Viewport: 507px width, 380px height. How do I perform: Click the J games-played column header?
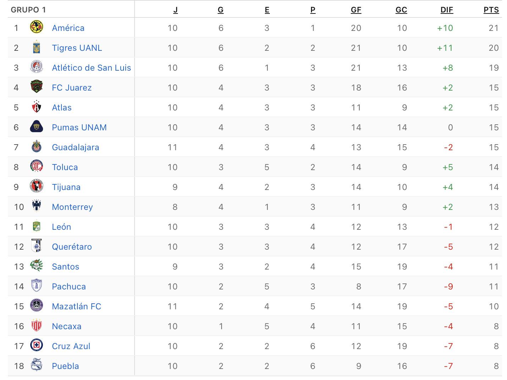click(x=175, y=10)
